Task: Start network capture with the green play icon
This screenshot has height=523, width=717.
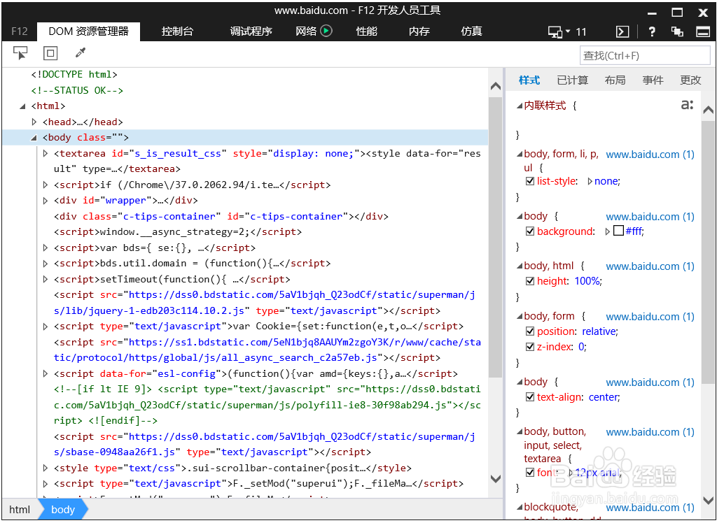Action: point(326,31)
